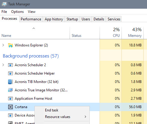This screenshot has height=124, width=147.
Task: Choose Resource values in context menu
Action: [x=62, y=117]
